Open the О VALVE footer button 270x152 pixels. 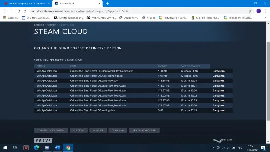pos(98,131)
